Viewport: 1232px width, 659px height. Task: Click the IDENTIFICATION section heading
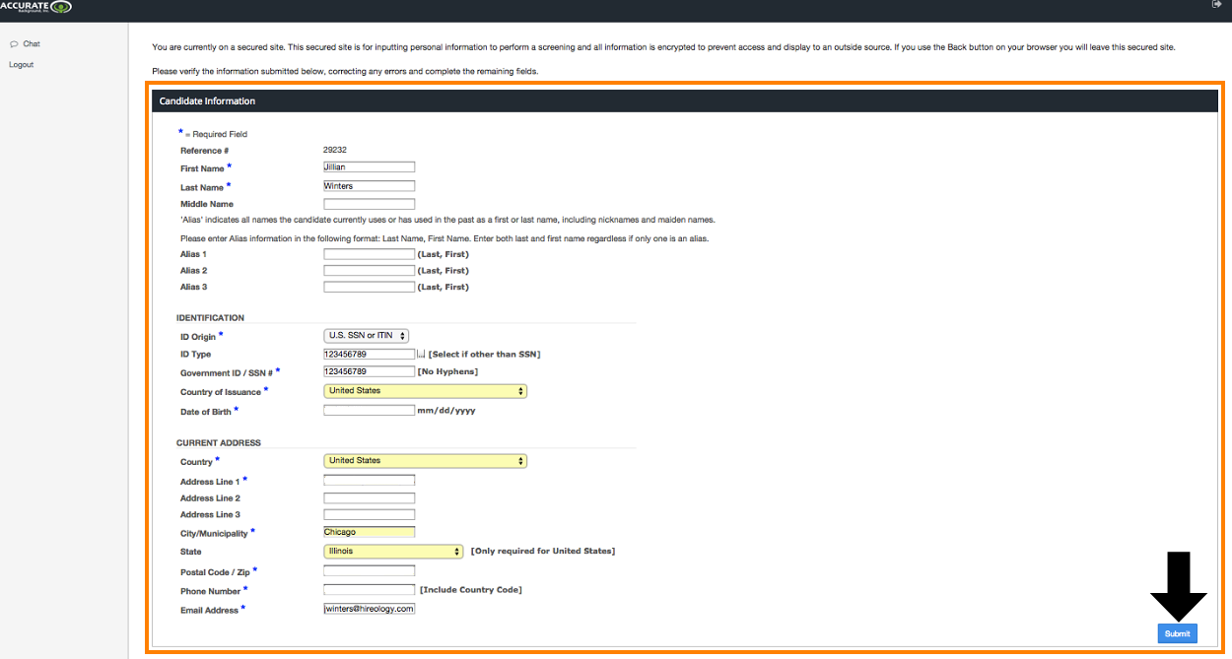(210, 318)
